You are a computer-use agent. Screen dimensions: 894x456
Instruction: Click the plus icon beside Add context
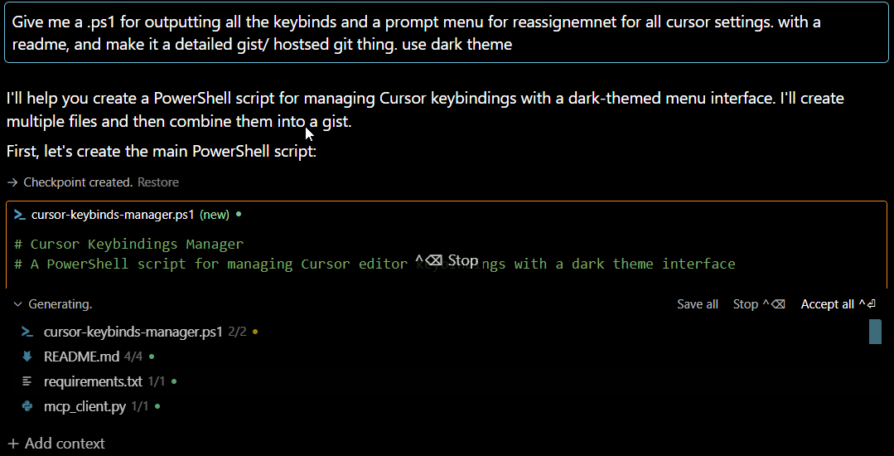coord(12,444)
